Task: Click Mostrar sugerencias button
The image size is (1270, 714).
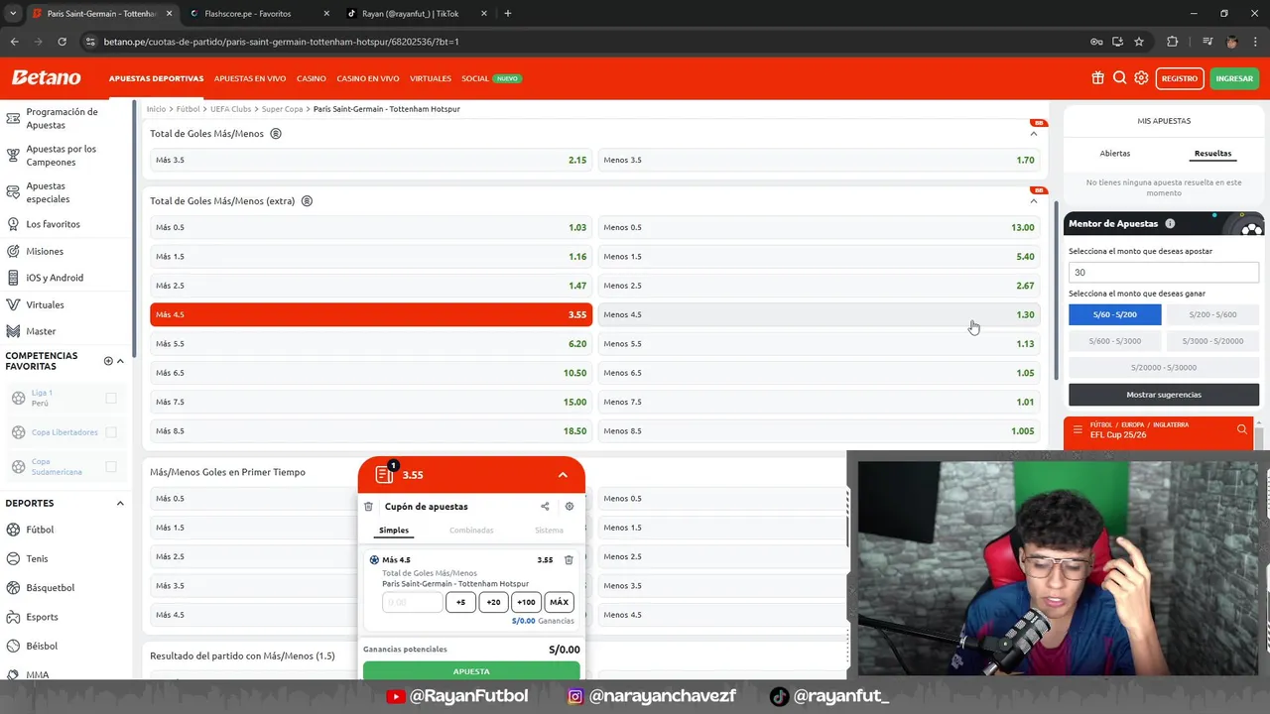Action: coord(1164,395)
